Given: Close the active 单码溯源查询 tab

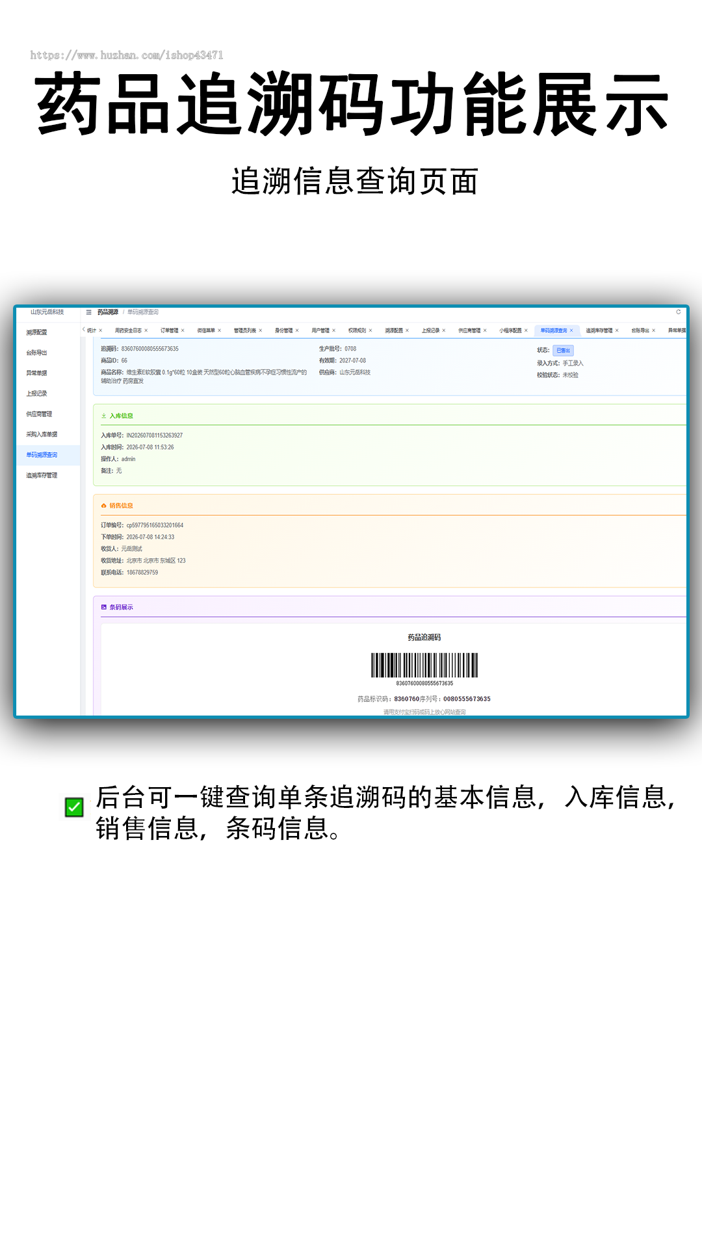Looking at the screenshot, I should click(571, 330).
